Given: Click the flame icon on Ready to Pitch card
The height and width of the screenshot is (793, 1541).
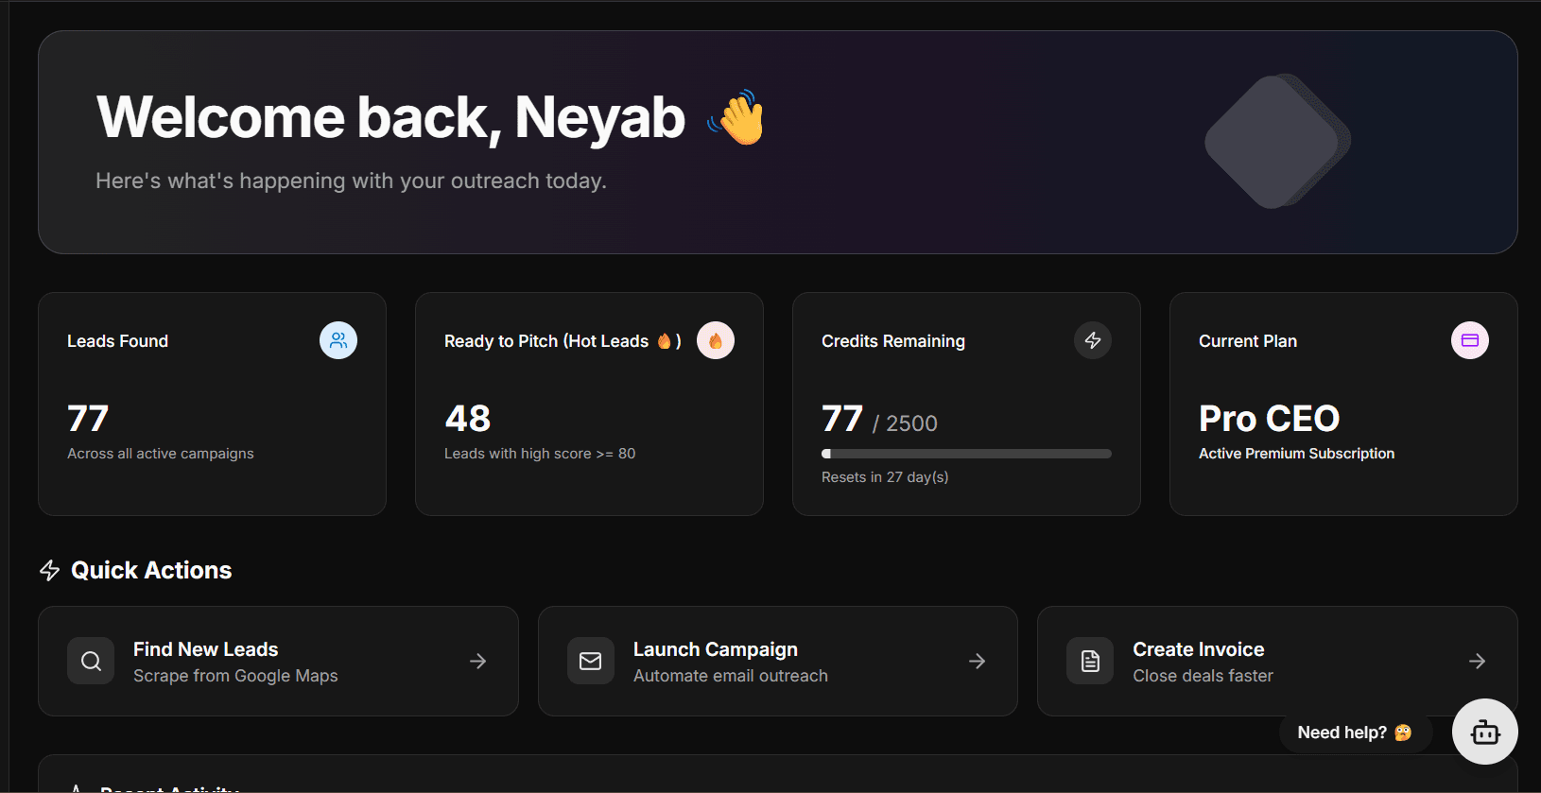Looking at the screenshot, I should (716, 340).
